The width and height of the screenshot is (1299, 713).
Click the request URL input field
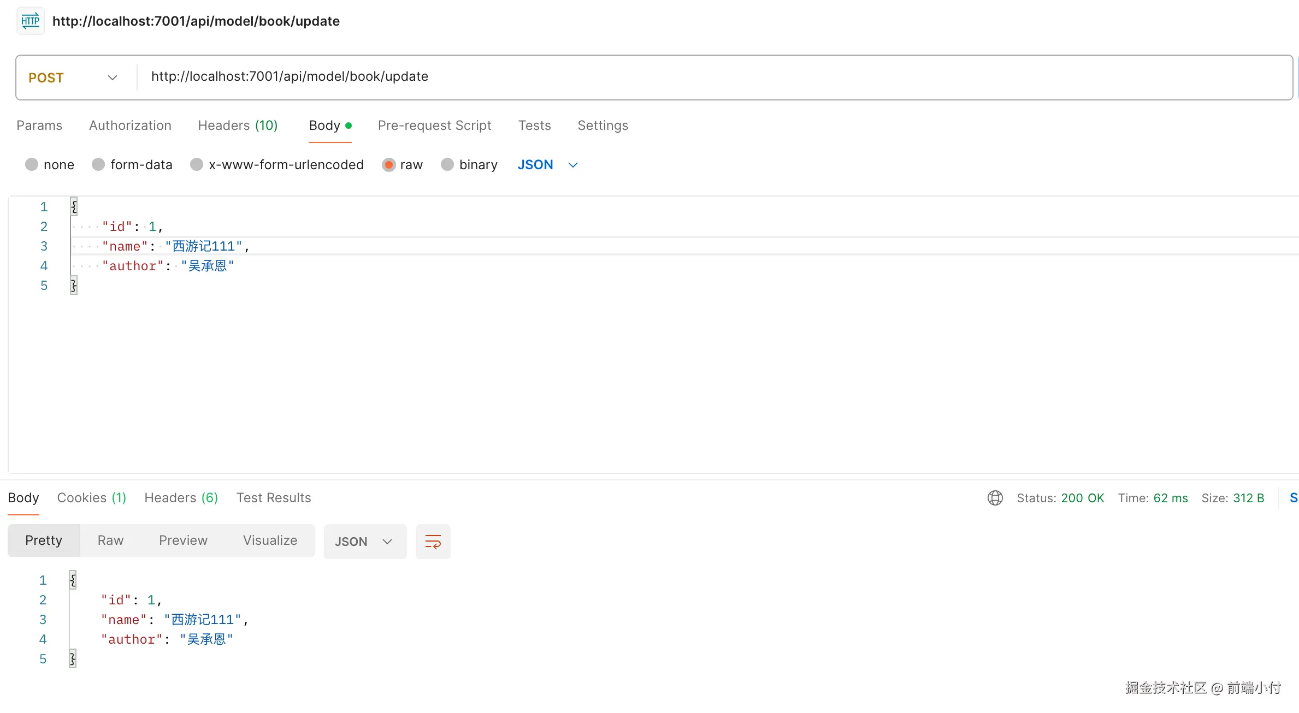coord(710,76)
